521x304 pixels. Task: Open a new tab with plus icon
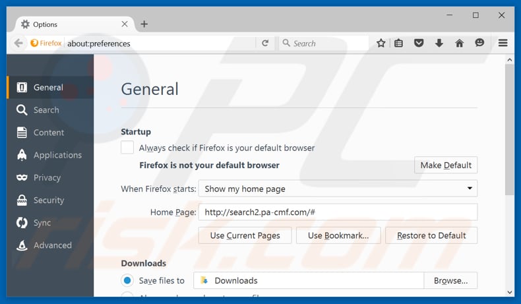144,24
